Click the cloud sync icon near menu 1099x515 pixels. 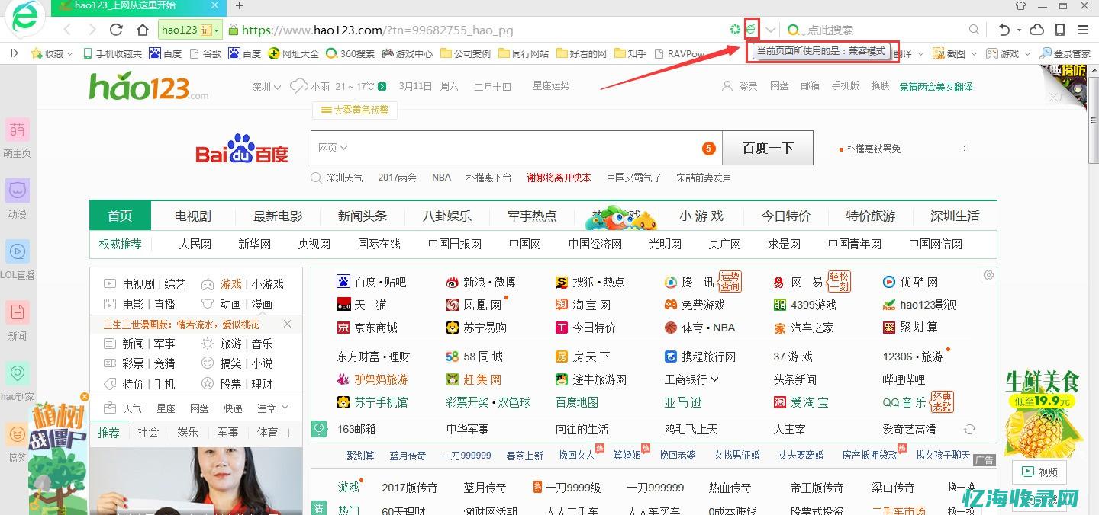(1036, 29)
